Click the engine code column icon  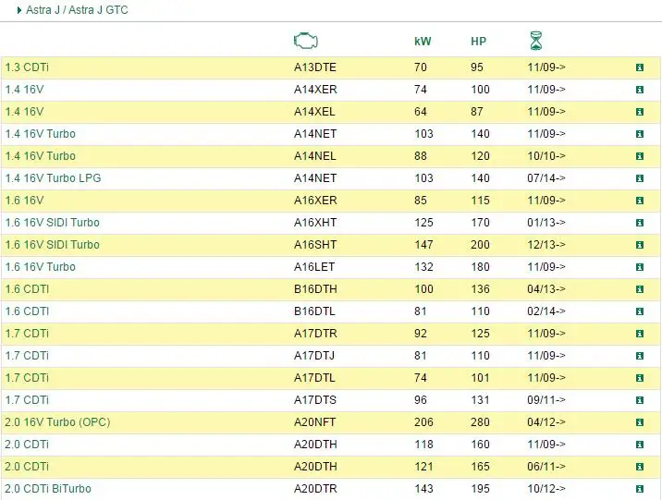click(306, 41)
